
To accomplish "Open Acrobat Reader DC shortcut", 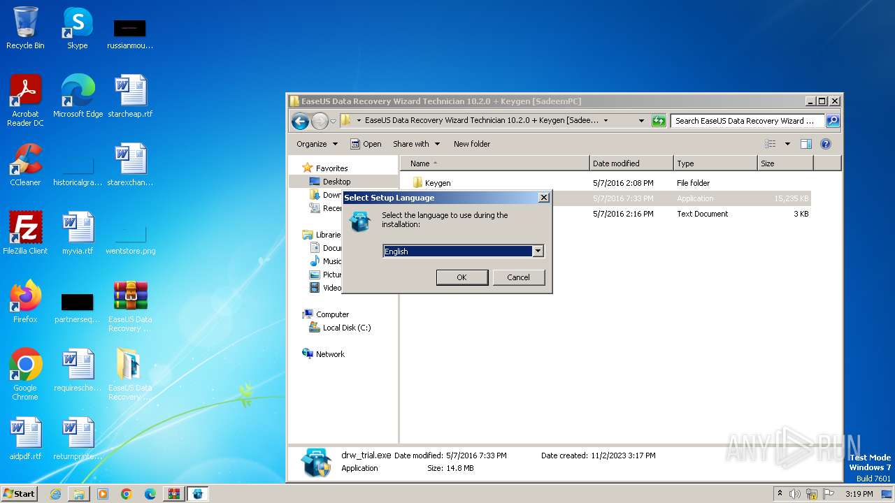I will pyautogui.click(x=25, y=101).
